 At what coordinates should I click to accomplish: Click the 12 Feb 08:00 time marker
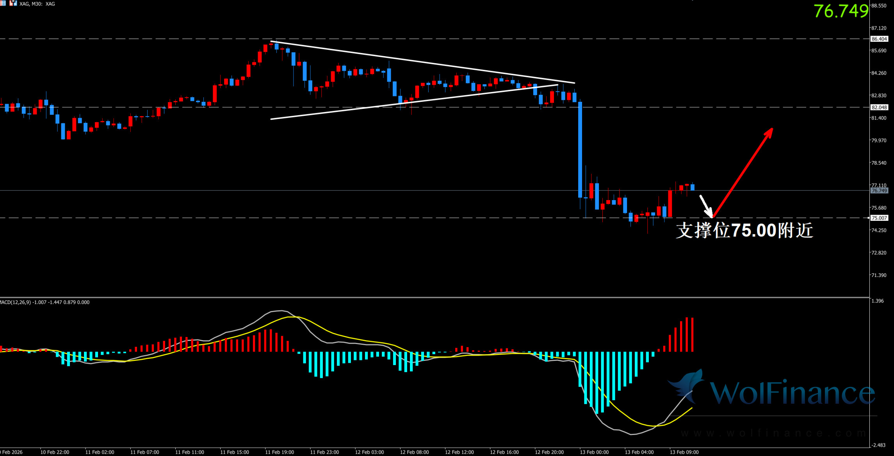pyautogui.click(x=414, y=452)
